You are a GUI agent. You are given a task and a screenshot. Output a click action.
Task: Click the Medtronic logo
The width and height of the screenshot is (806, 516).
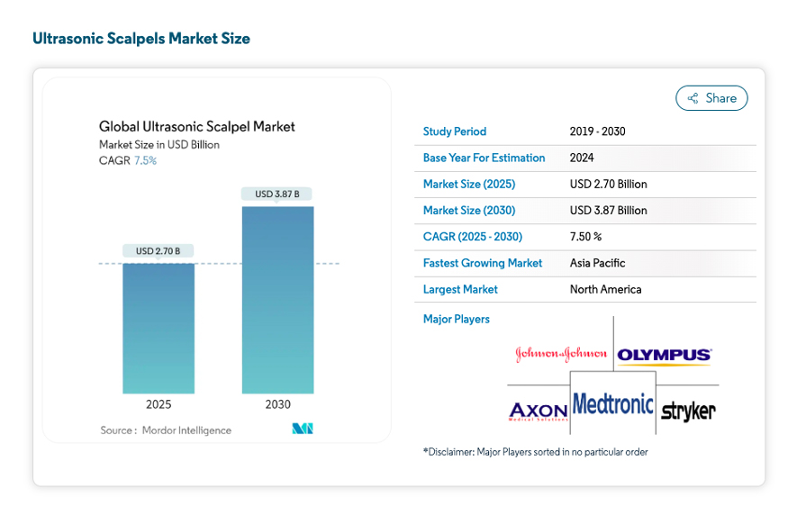pyautogui.click(x=612, y=404)
